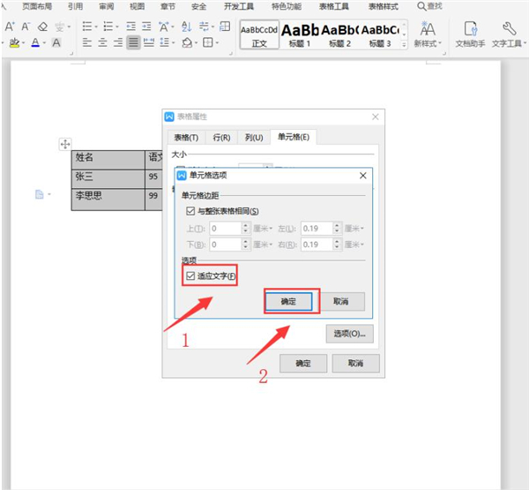Click the table move handle
529x490 pixels.
tap(65, 143)
